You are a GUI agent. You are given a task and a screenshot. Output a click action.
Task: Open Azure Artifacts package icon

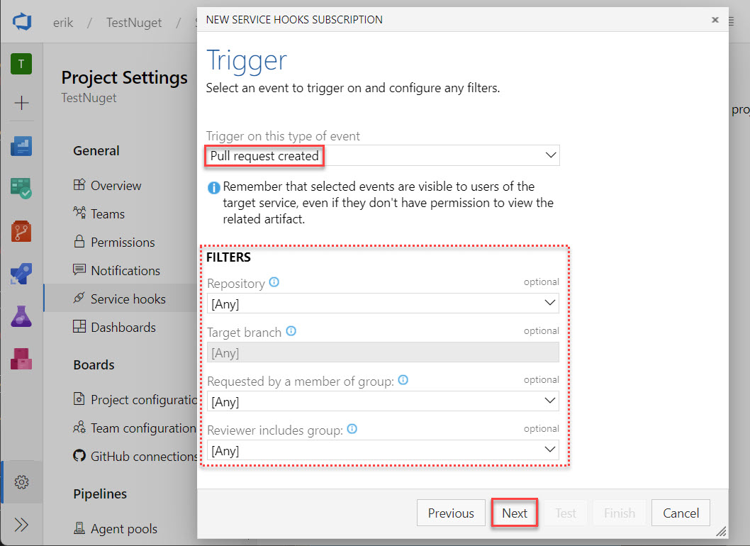tap(21, 359)
